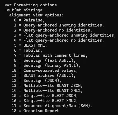Click the '6 = Tabular' line

click(x=28, y=50)
